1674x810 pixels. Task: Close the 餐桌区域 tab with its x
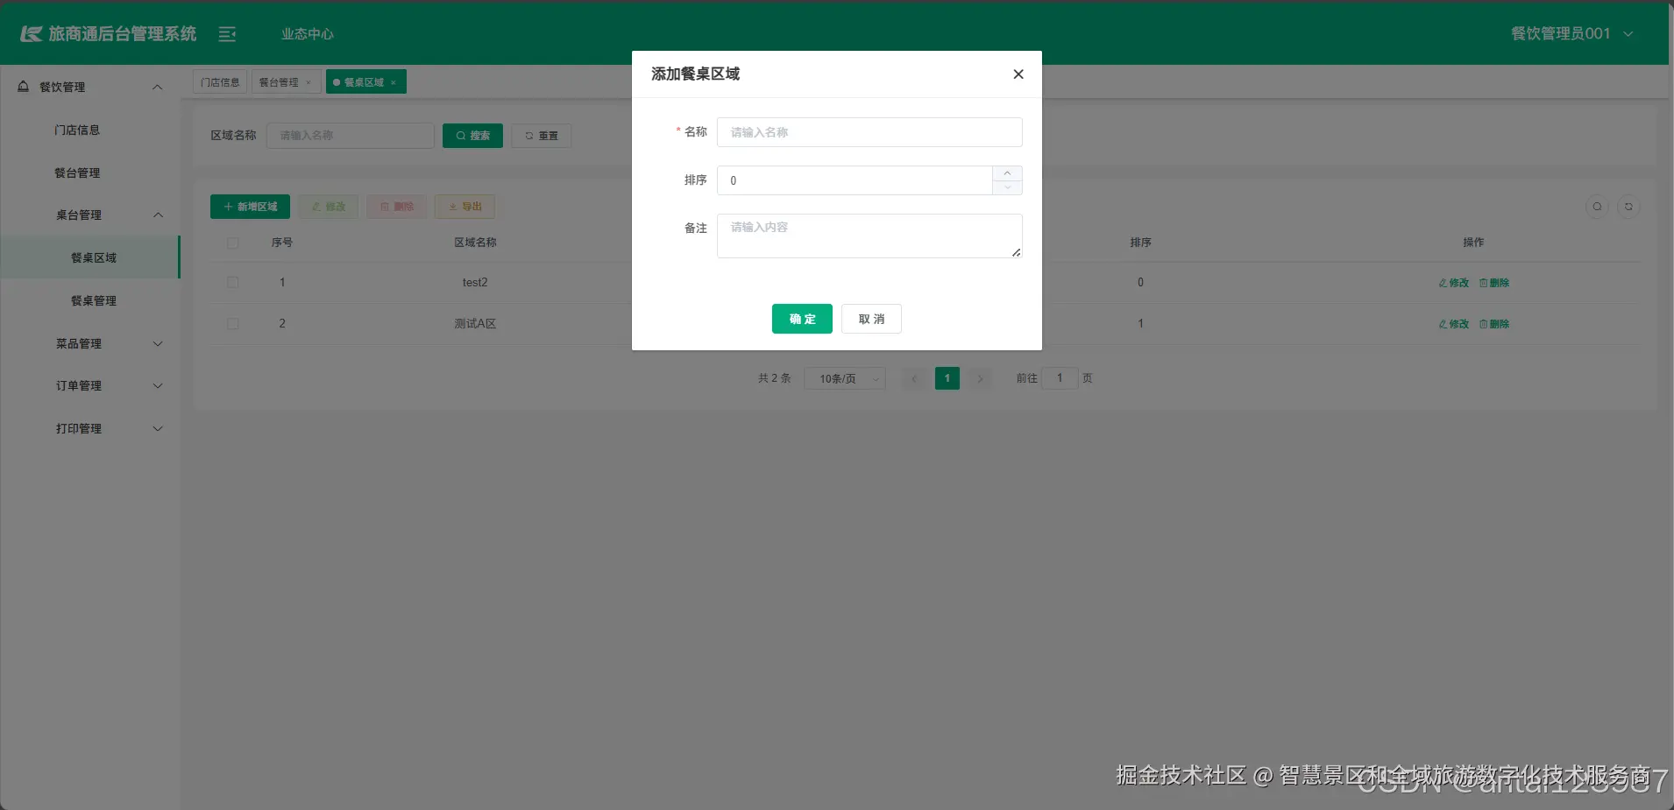(x=394, y=82)
